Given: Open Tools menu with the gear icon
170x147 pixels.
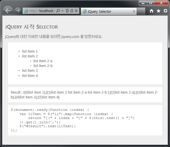Looking at the screenshot, I should coord(165,11).
